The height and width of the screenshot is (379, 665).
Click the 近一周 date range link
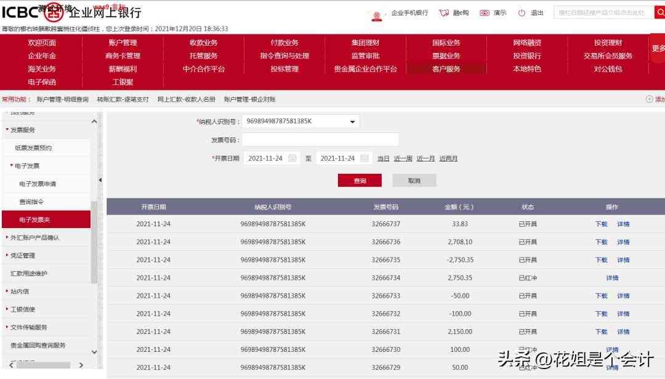pyautogui.click(x=403, y=158)
